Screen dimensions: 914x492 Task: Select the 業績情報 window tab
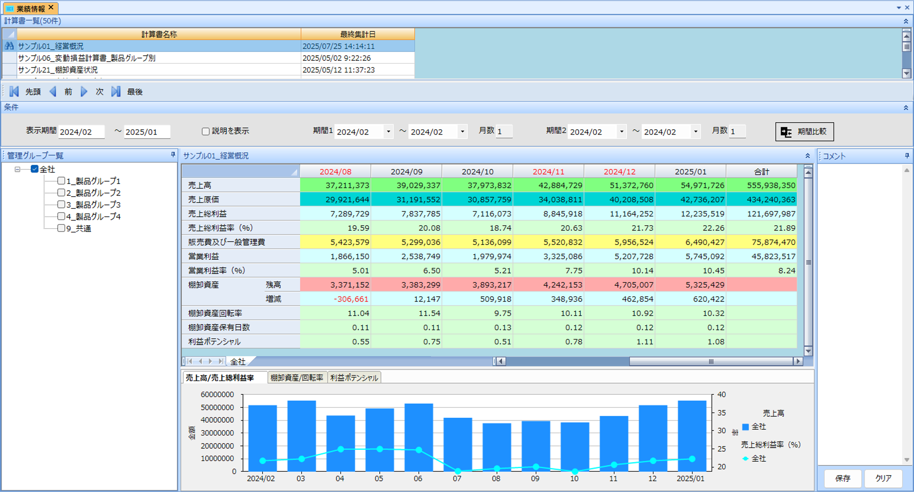pos(30,8)
